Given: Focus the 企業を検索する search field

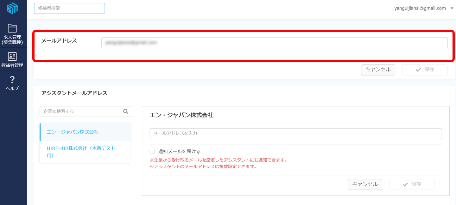Looking at the screenshot, I should [x=81, y=111].
